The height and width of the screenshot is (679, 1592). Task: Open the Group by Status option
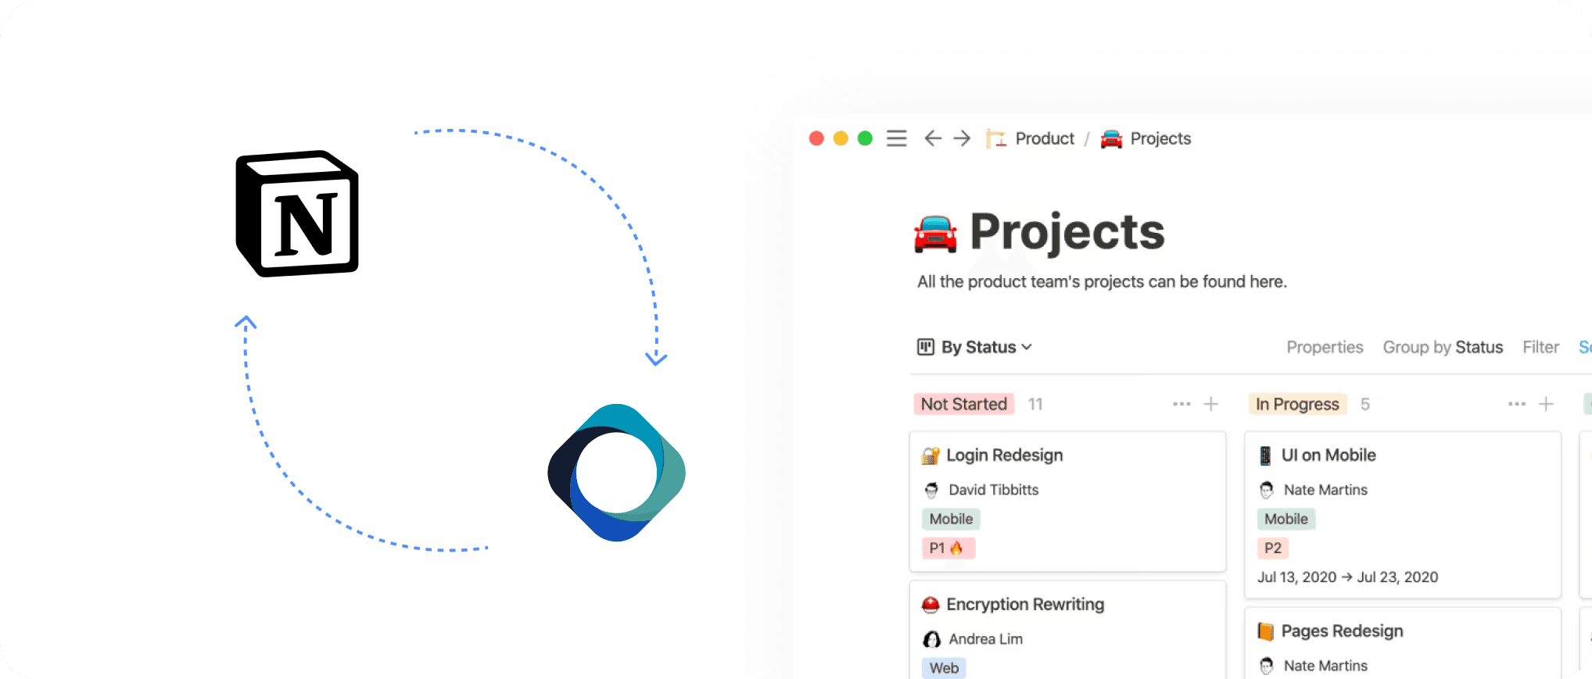tap(1443, 347)
